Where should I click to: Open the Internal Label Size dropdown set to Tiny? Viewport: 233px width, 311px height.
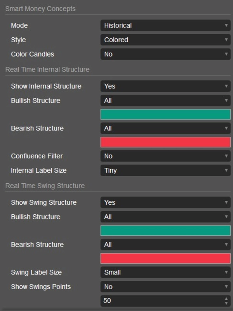pyautogui.click(x=165, y=170)
